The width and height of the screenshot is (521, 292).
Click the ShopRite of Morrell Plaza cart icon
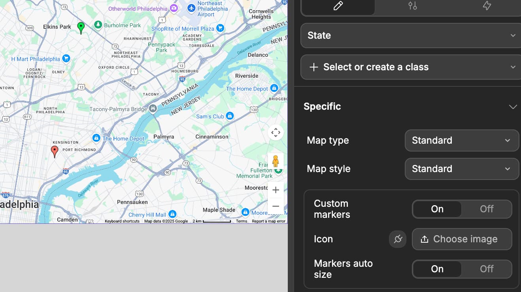[220, 28]
